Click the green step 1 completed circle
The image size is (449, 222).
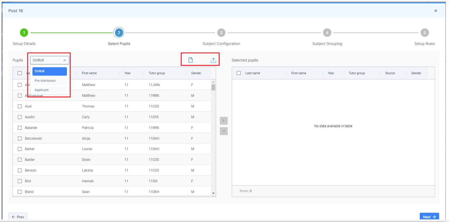[24, 32]
